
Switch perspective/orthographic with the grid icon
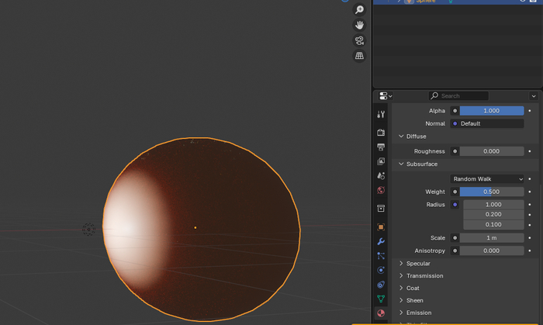(359, 56)
